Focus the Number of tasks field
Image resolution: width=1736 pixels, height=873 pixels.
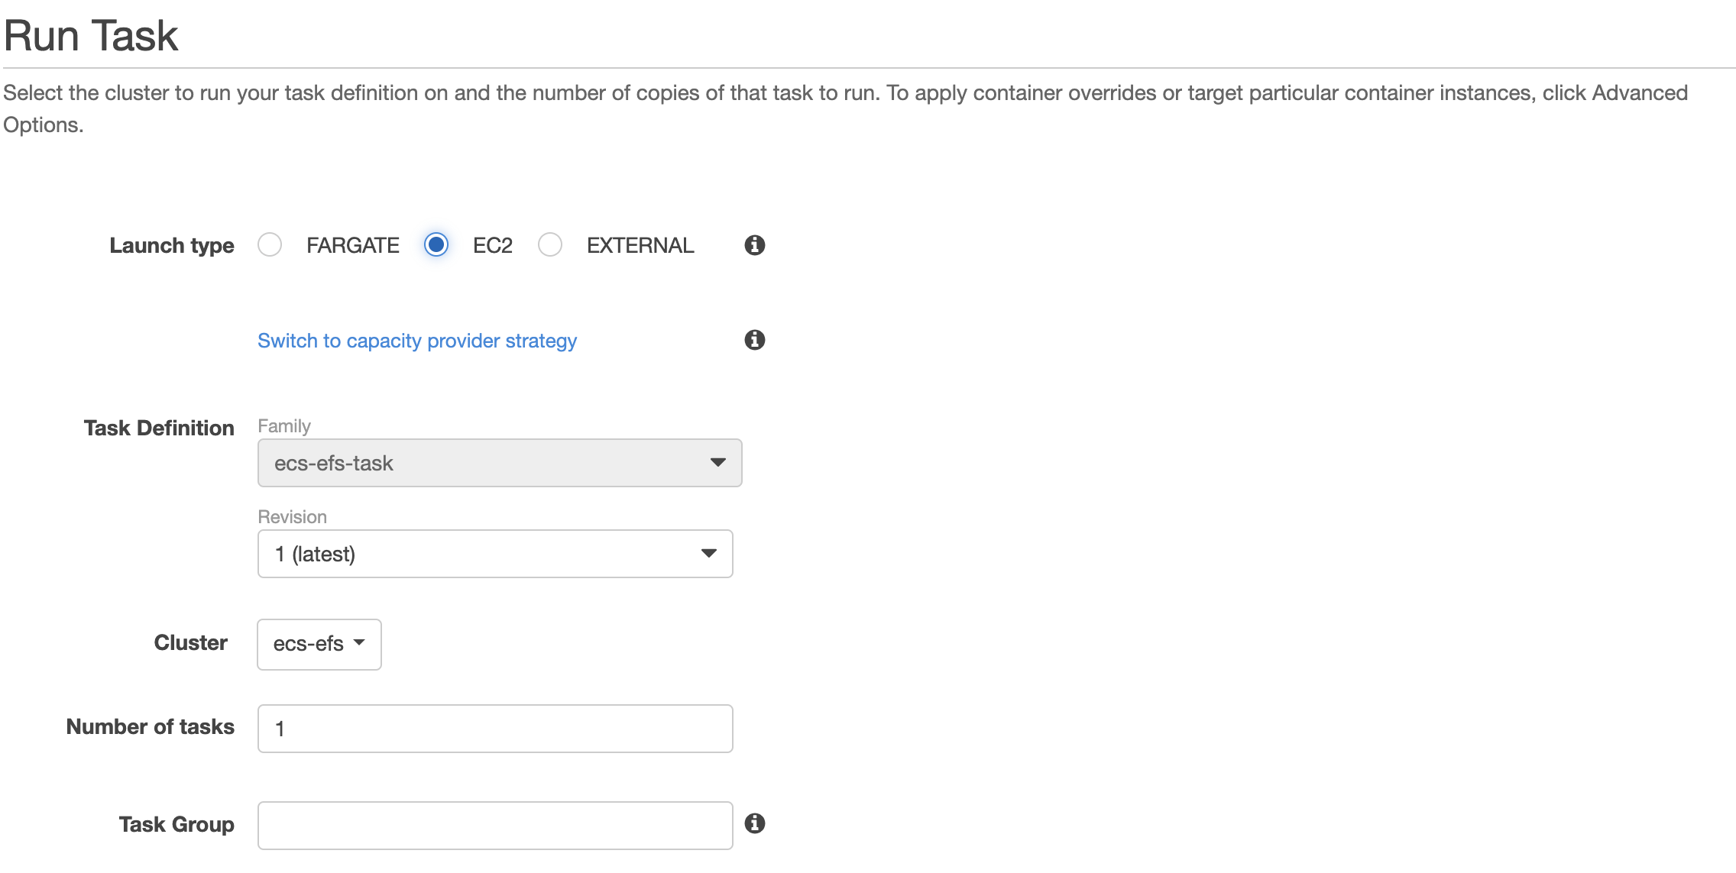click(495, 729)
